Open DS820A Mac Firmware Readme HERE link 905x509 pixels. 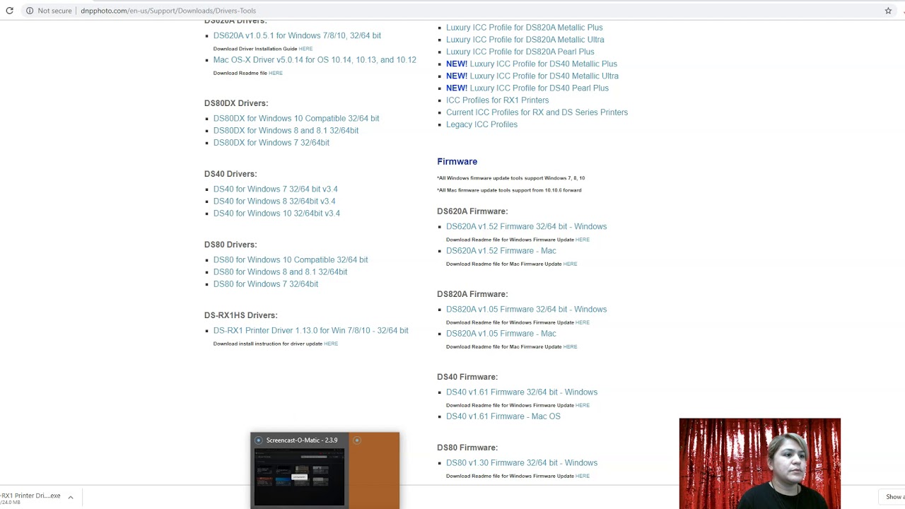click(x=570, y=346)
